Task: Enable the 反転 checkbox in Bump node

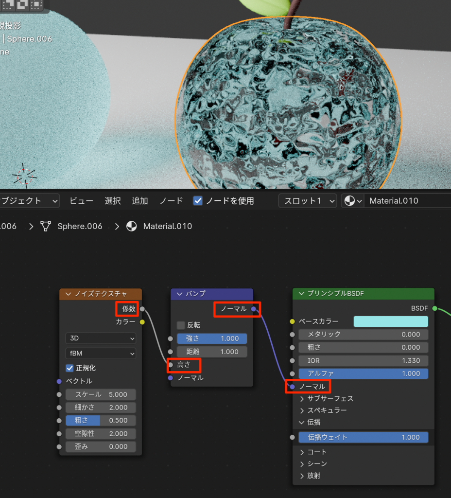Action: click(x=181, y=325)
